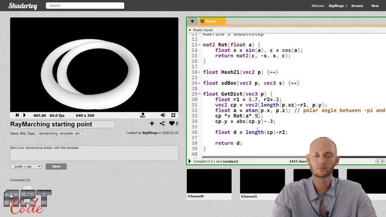Like the shader with heart icon
386x217 pixels.
pyautogui.click(x=172, y=124)
